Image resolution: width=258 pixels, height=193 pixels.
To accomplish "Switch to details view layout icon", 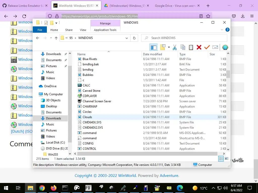I will [221, 159].
